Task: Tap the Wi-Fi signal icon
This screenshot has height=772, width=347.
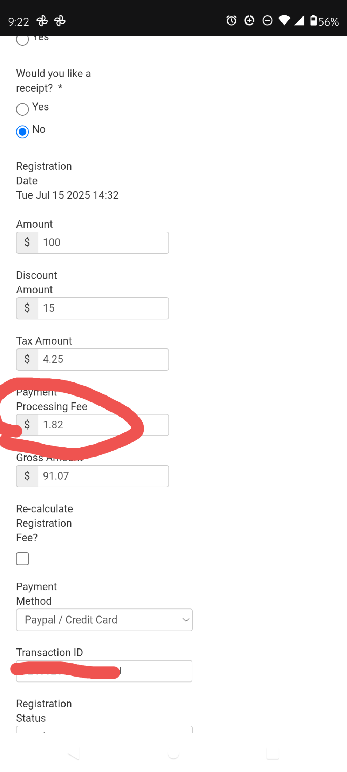Action: point(284,21)
